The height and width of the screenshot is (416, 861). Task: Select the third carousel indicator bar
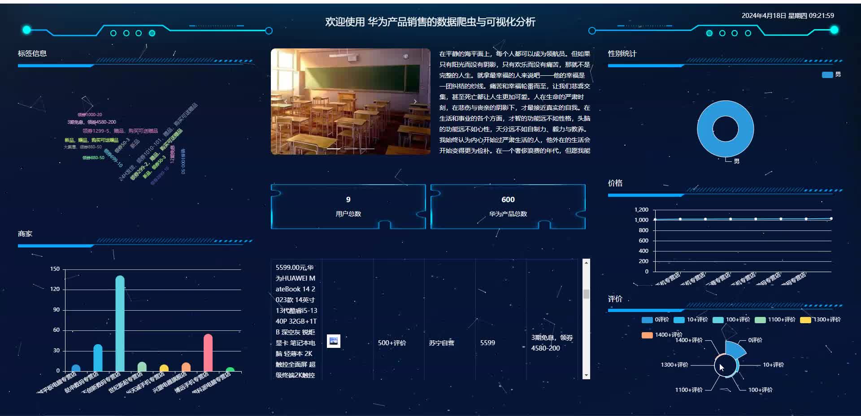(x=368, y=148)
